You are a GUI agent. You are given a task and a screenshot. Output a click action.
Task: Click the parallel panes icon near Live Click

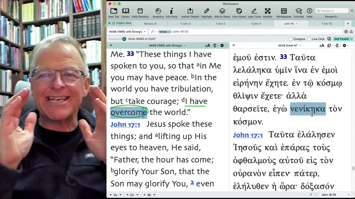(329, 39)
